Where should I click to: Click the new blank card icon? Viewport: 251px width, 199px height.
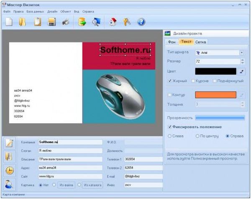tap(9, 22)
